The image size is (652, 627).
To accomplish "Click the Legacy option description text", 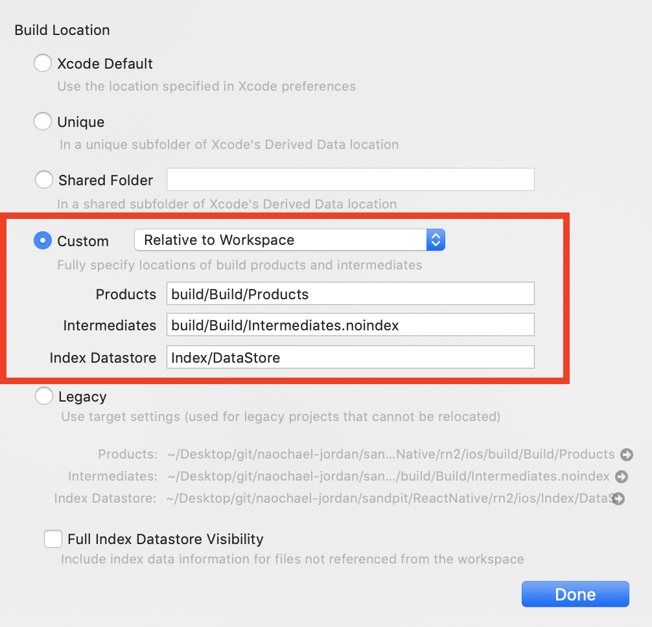I will [280, 416].
